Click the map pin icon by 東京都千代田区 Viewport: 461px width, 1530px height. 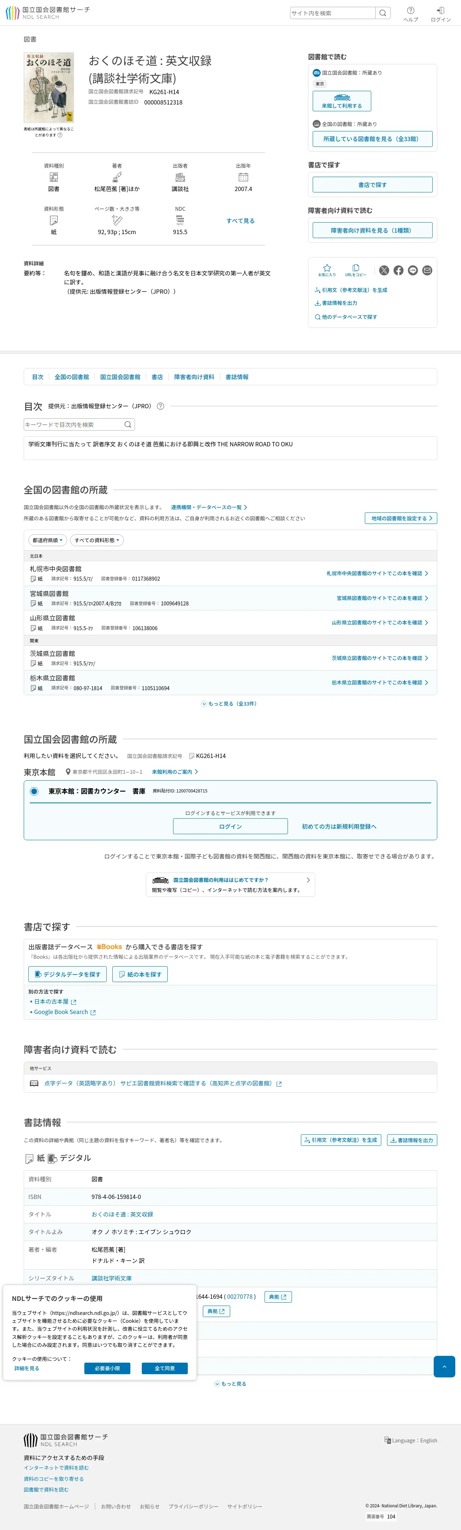pyautogui.click(x=68, y=772)
